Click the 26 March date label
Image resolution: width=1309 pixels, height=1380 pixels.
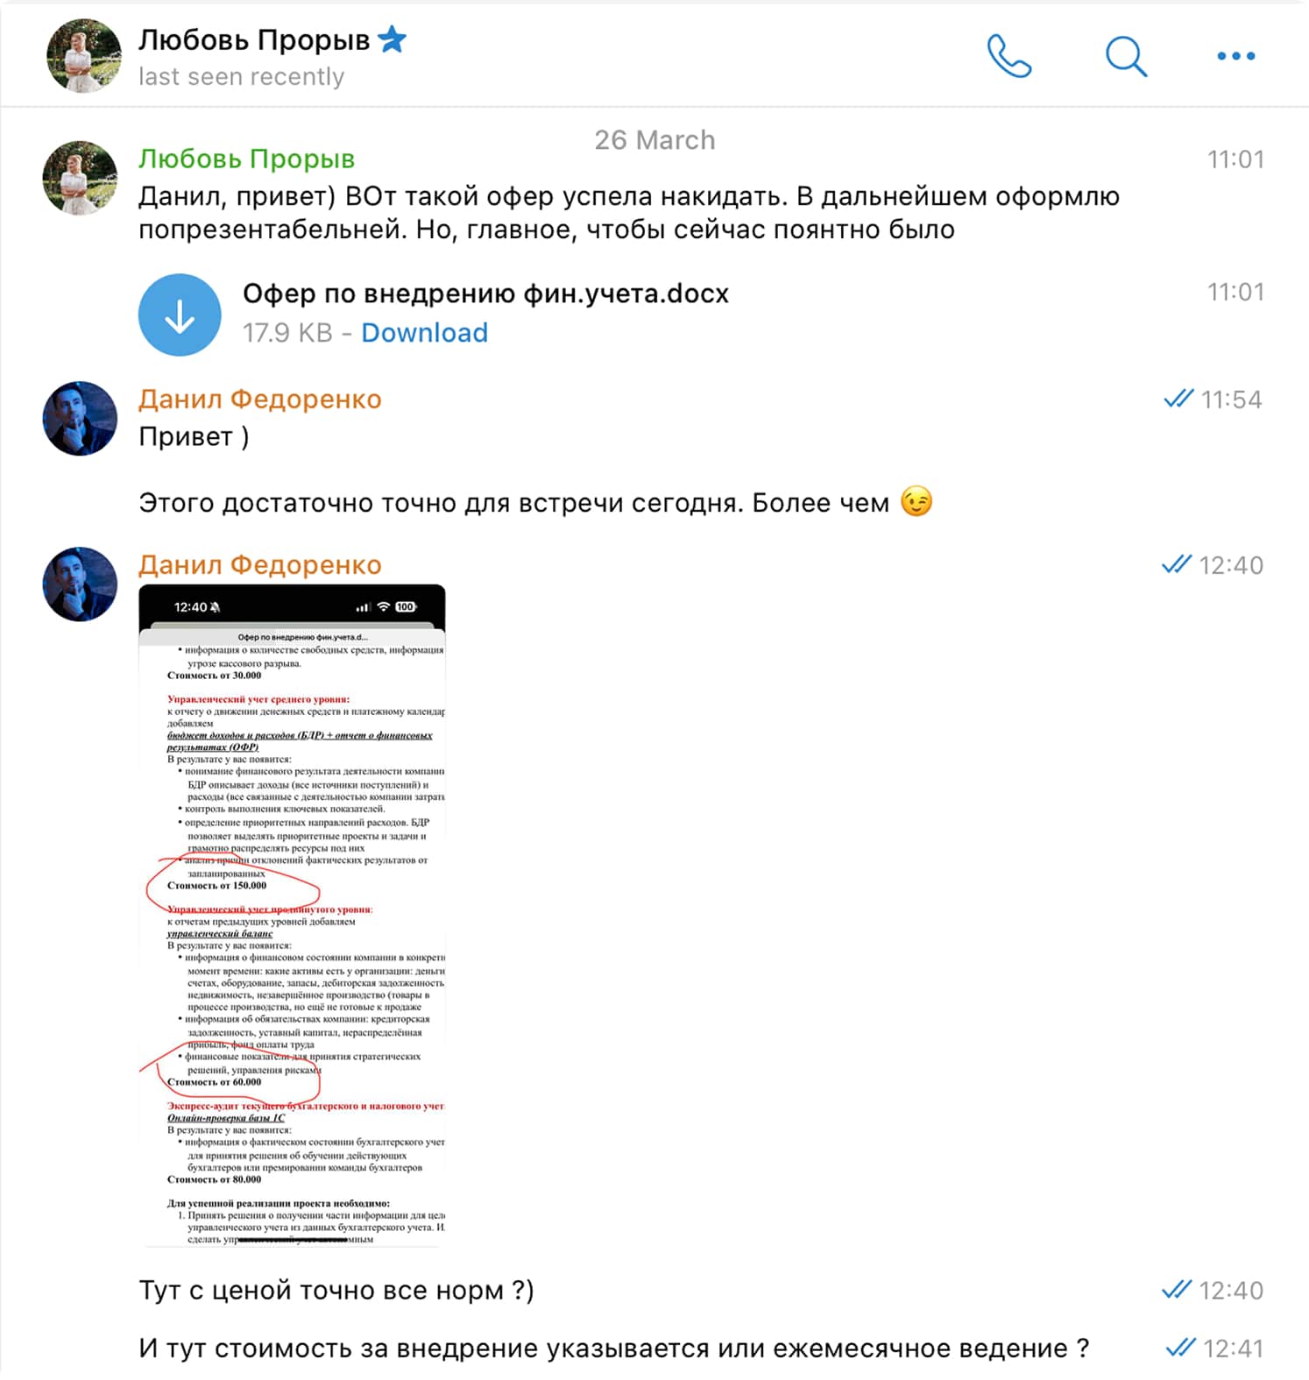click(654, 140)
